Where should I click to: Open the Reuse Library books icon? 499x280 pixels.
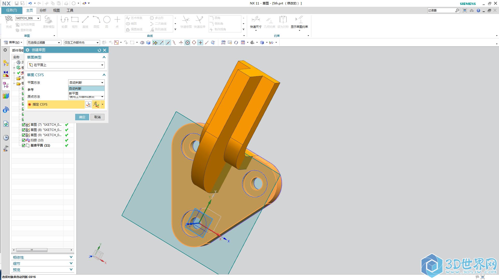6,96
